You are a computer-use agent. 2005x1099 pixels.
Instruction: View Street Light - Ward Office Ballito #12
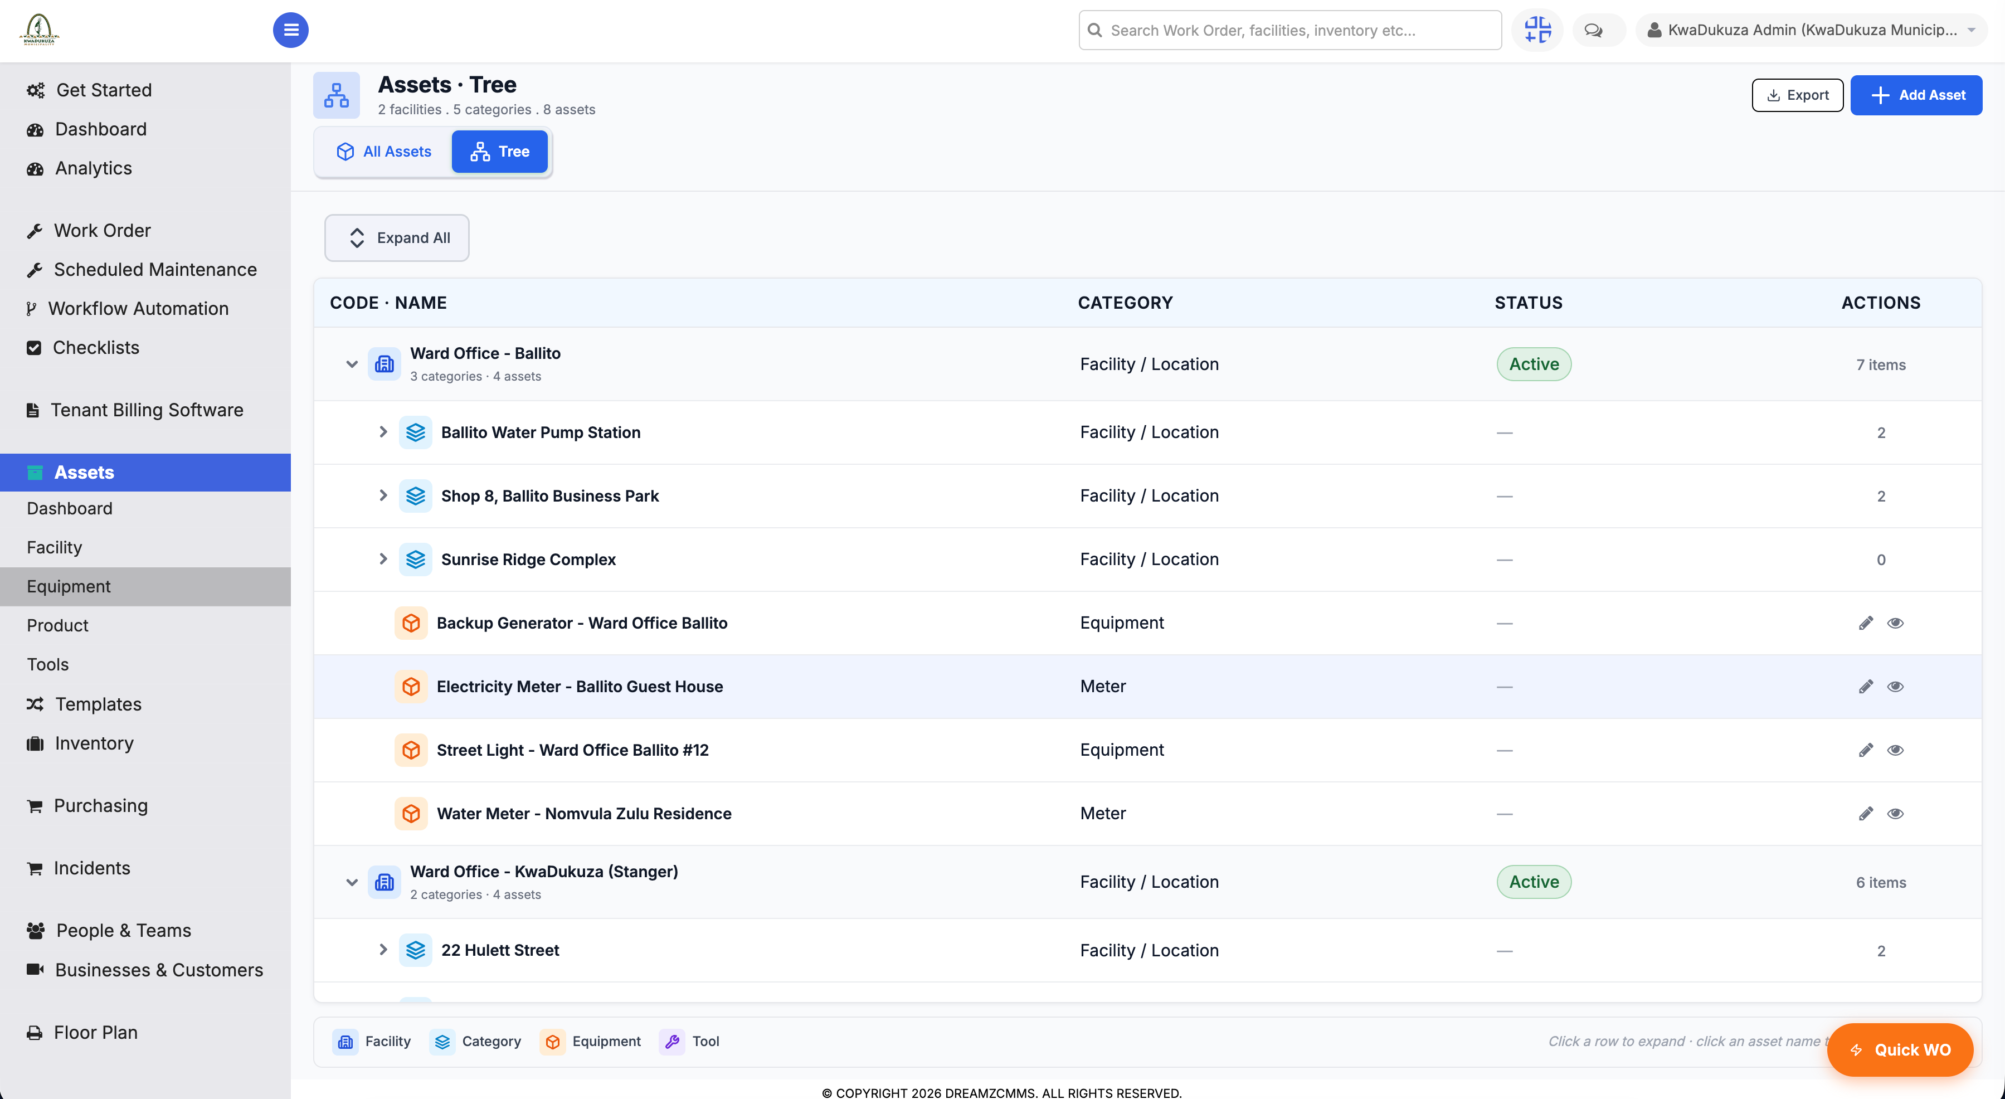point(1895,750)
